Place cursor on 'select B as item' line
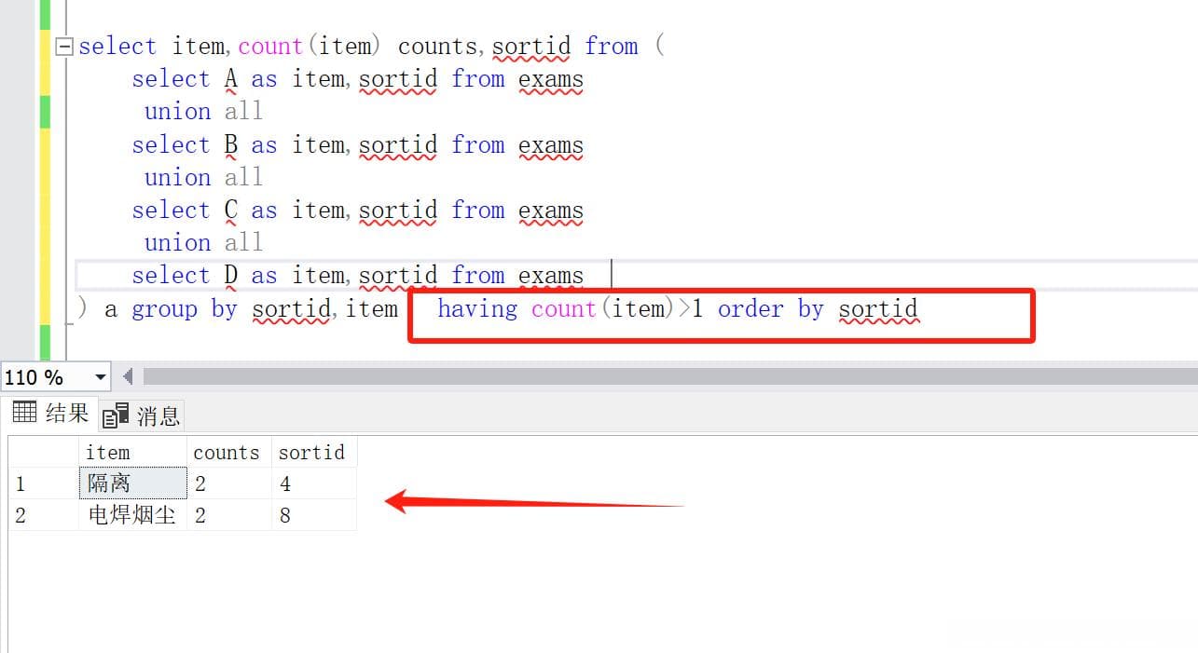Viewport: 1198px width, 653px height. point(358,145)
